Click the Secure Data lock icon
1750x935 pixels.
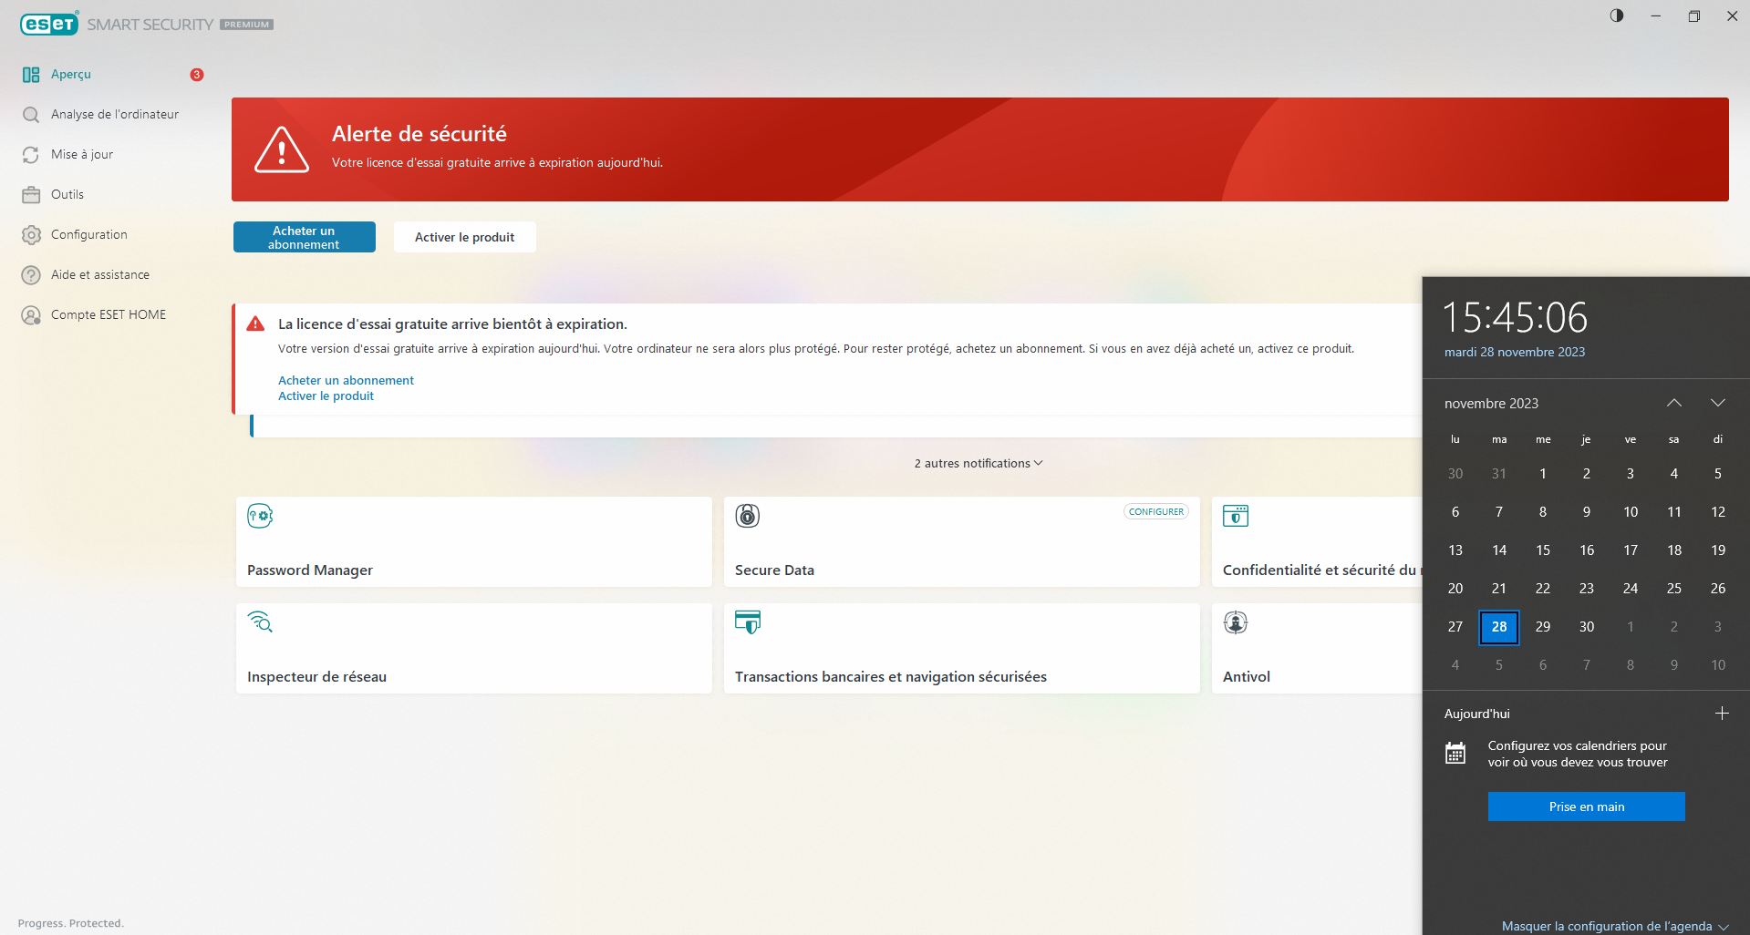click(748, 516)
